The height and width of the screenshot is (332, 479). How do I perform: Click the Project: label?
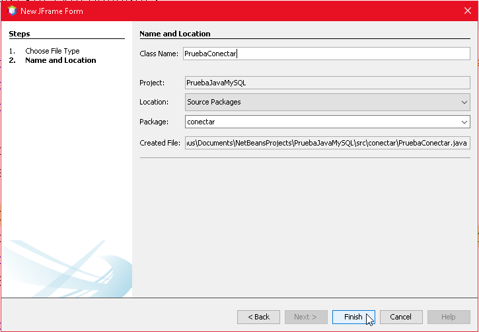click(x=152, y=83)
